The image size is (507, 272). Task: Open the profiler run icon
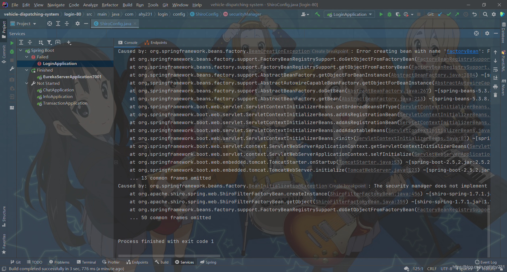(x=406, y=14)
